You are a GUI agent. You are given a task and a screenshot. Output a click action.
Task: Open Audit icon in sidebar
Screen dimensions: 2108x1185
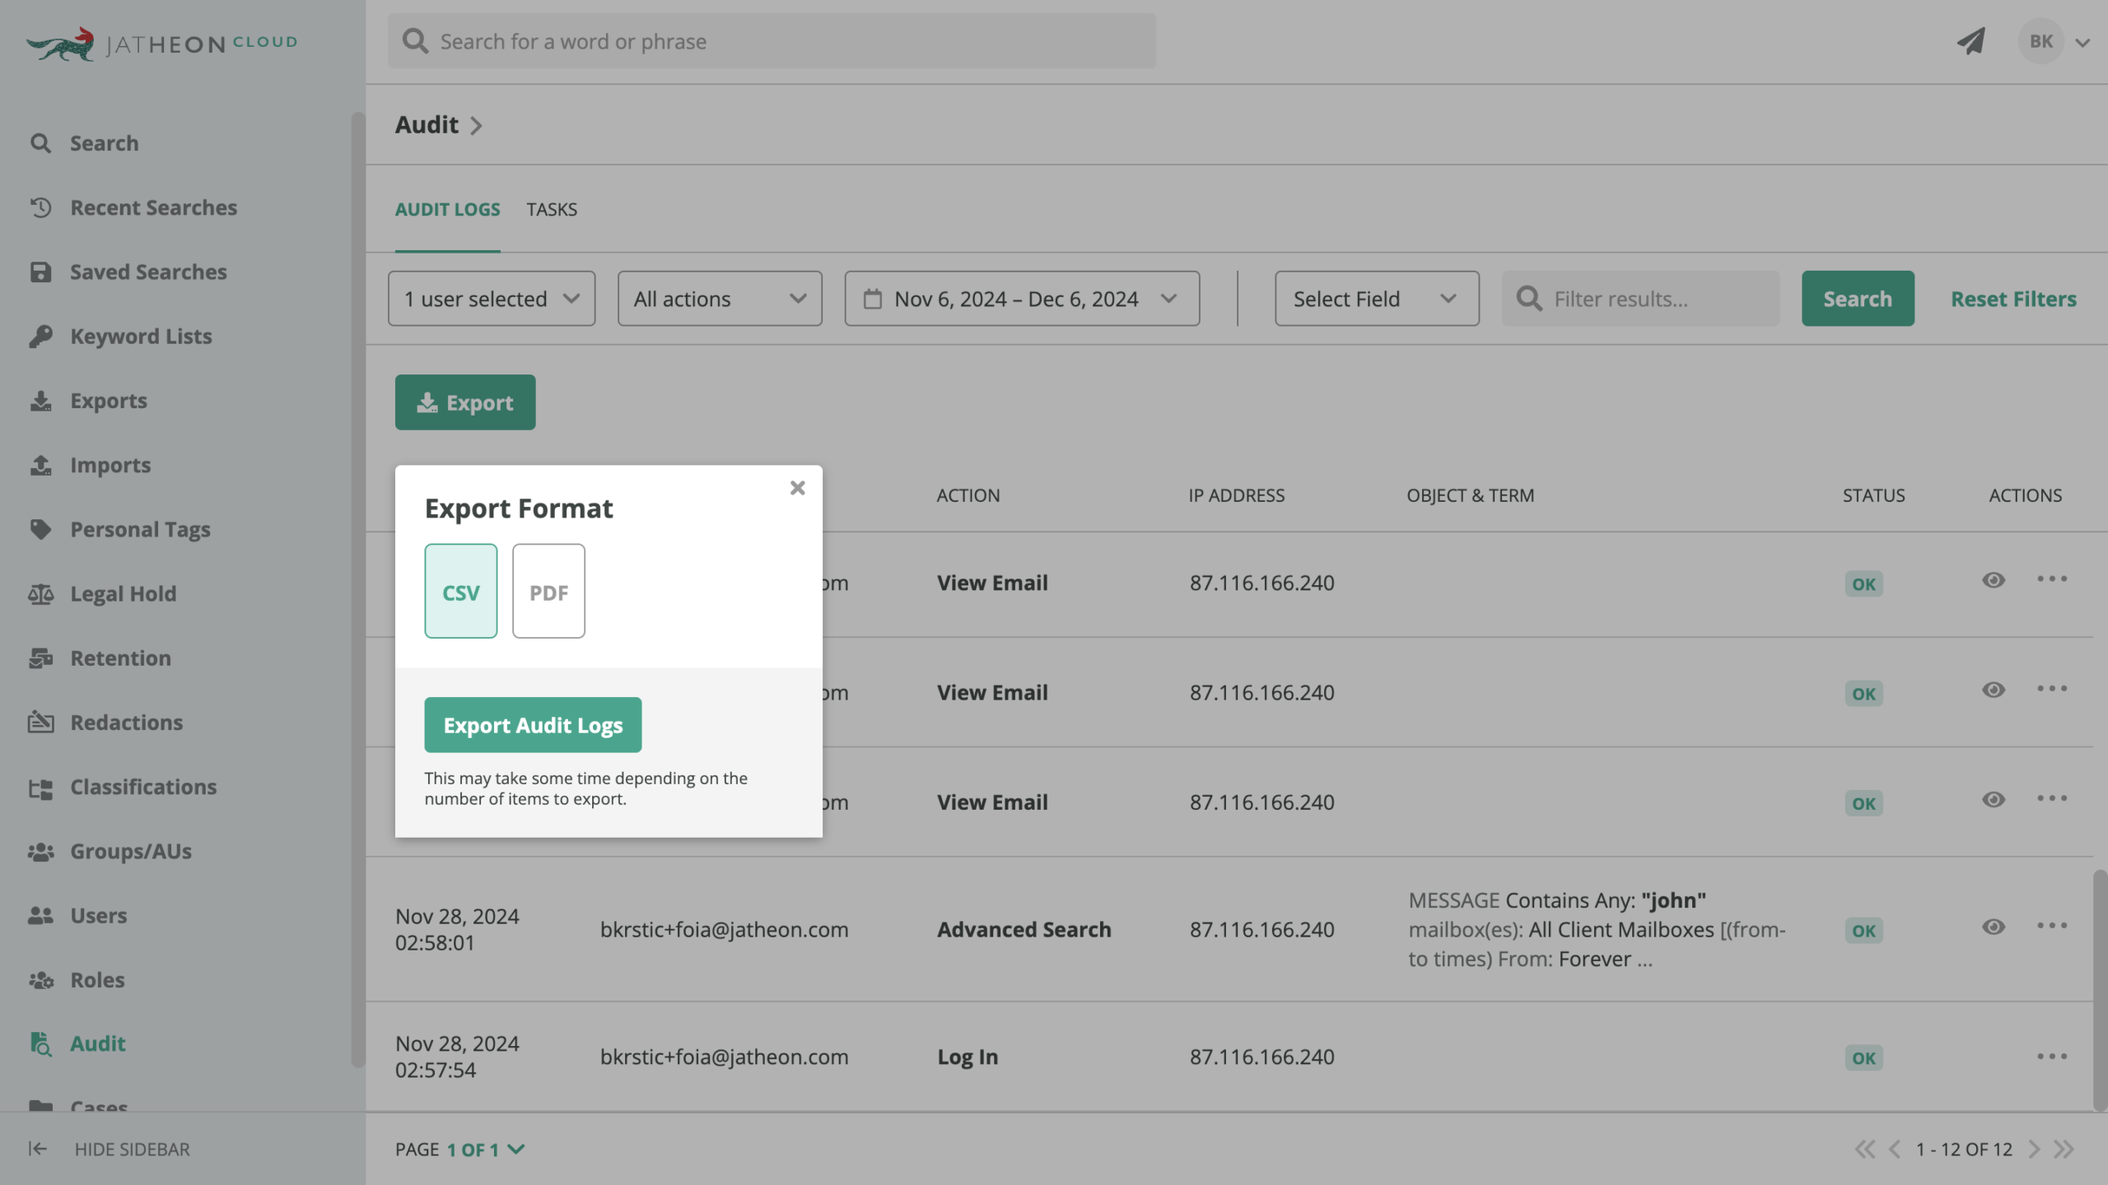pos(40,1043)
